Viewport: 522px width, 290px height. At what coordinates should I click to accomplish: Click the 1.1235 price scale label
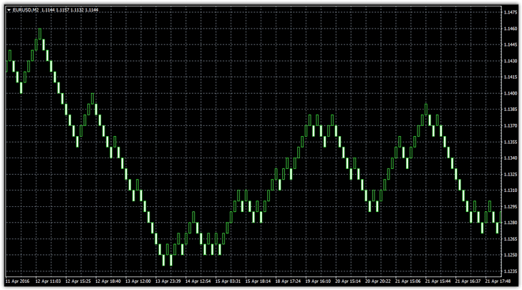coord(510,271)
